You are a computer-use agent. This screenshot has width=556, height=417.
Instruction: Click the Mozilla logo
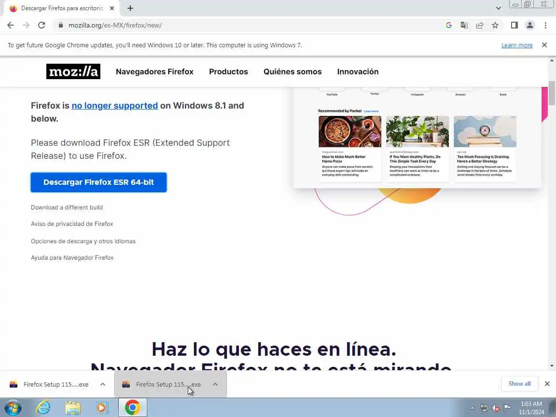(73, 71)
